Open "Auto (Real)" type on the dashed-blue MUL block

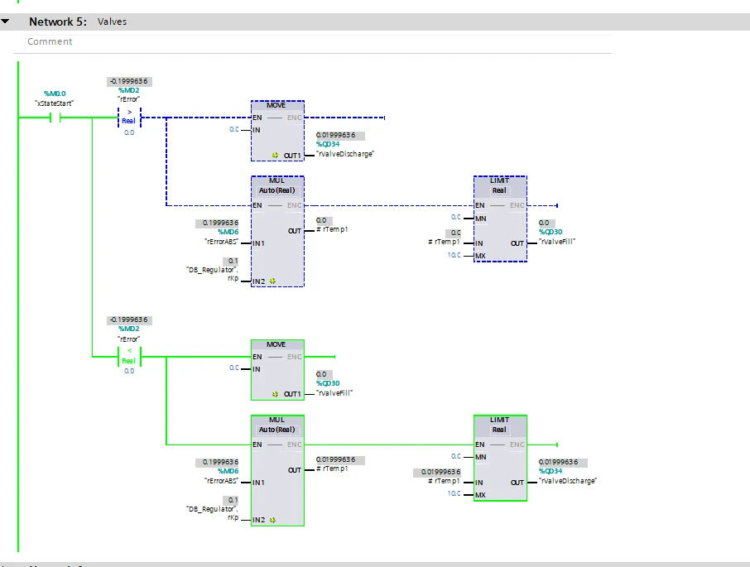point(277,190)
